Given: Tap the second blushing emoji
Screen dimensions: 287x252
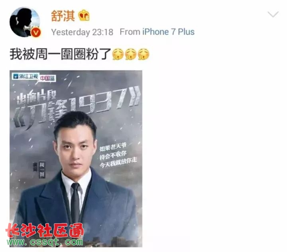Looking at the screenshot, I should pos(131,54).
